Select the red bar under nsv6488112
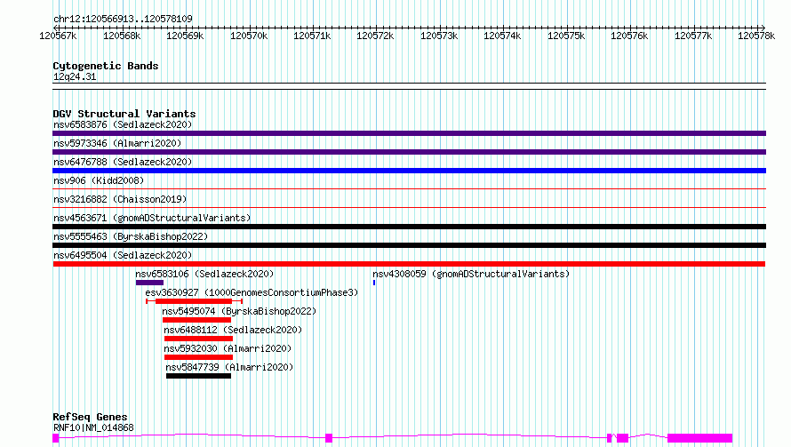This screenshot has width=791, height=447. (x=198, y=339)
